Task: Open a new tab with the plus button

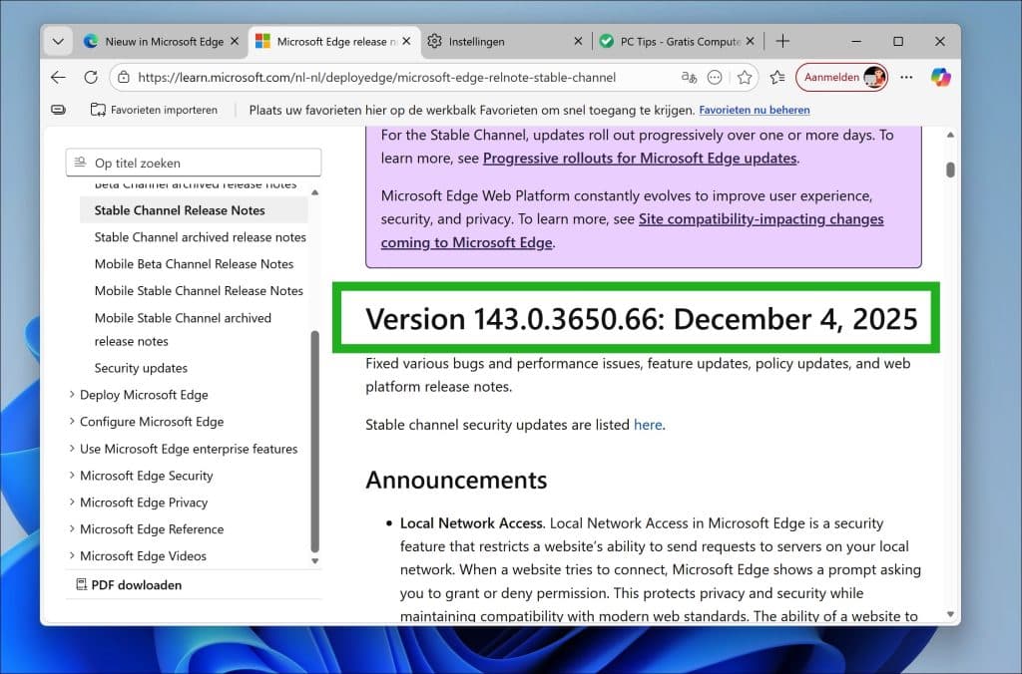Action: [782, 41]
